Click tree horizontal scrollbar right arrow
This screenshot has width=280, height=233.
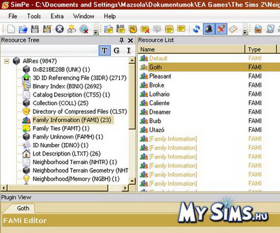125,188
